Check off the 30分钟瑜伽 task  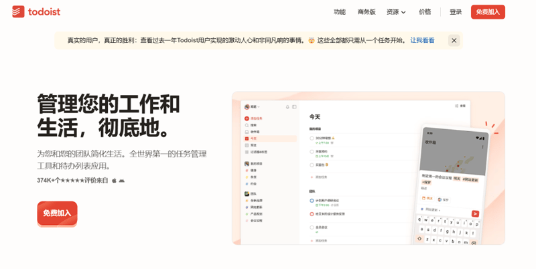[x=312, y=139]
